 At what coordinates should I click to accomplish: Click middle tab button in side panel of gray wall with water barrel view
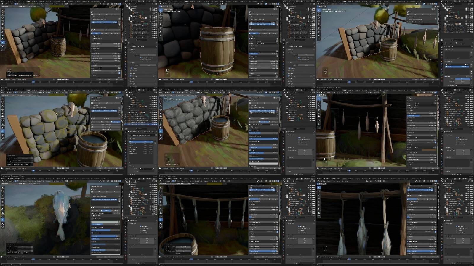[264, 122]
